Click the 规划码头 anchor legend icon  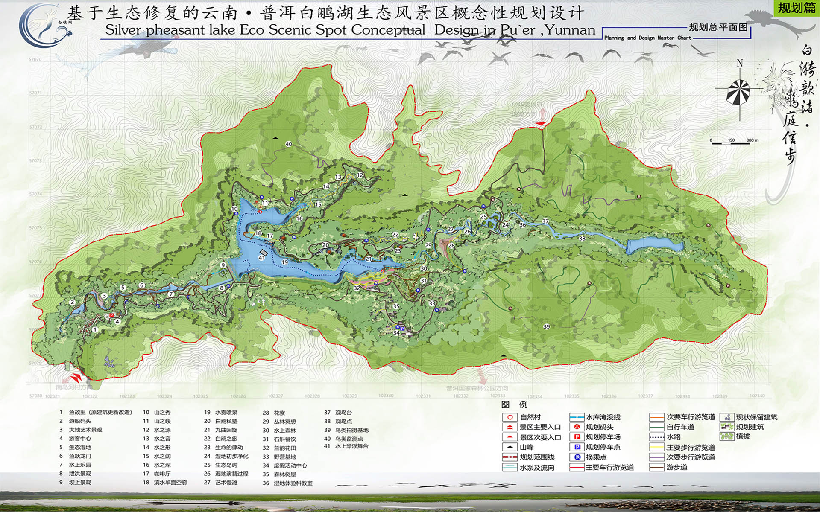(x=577, y=427)
